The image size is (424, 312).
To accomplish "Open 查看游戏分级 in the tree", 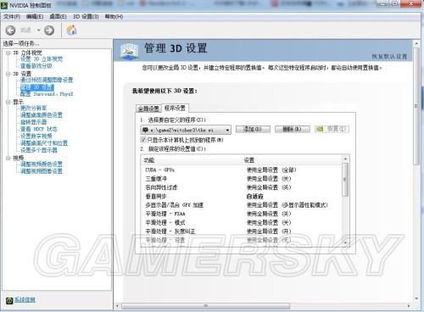I will [x=36, y=66].
